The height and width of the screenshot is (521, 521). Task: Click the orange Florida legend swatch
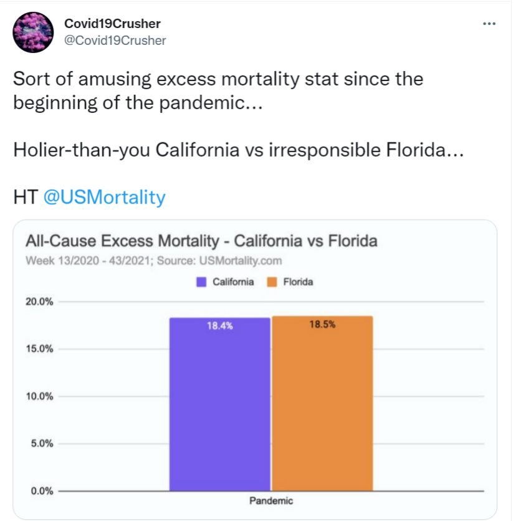272,282
